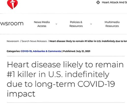Click the Published July 21, 2021 date text
This screenshot has width=127, height=105.
pyautogui.click(x=77, y=51)
